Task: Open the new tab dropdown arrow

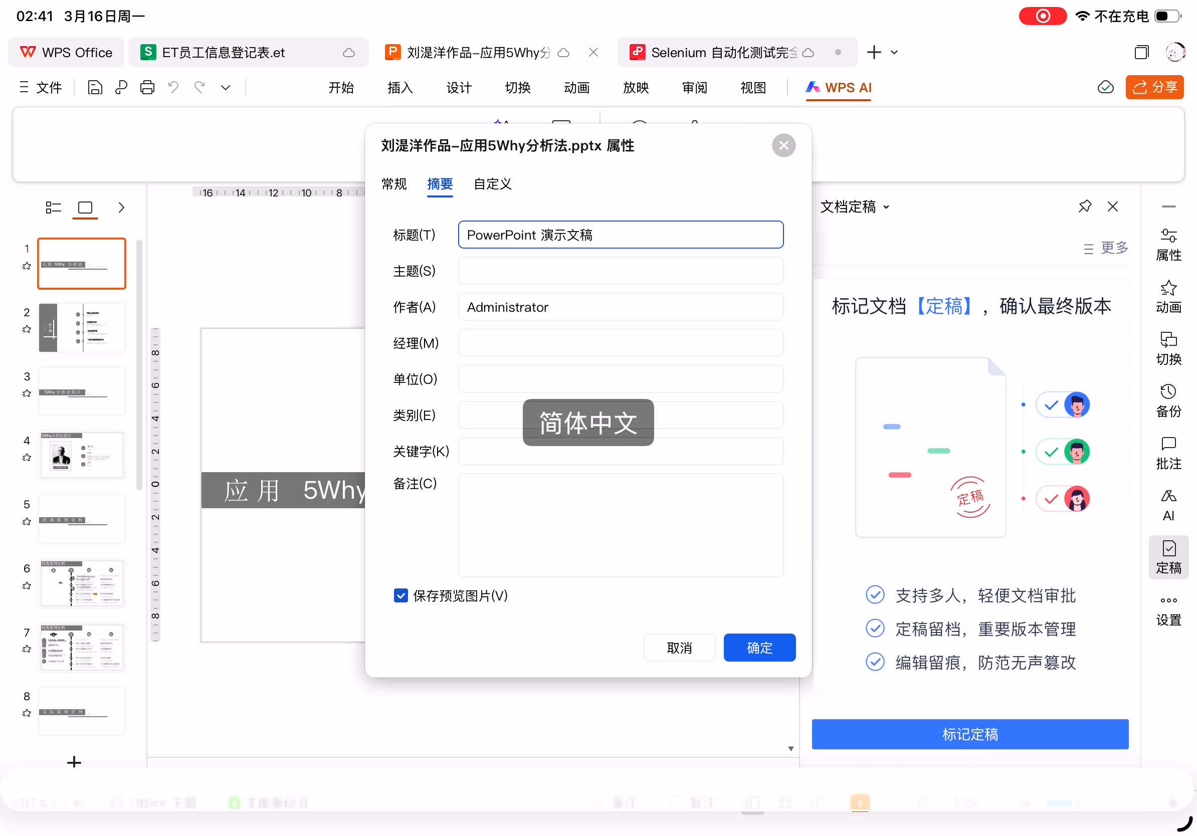Action: tap(894, 52)
